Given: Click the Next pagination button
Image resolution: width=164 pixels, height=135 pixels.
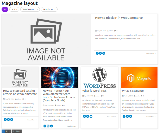Looking at the screenshot, I should point(18,131).
